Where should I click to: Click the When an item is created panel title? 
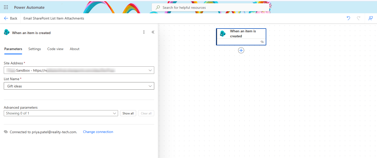(31, 33)
